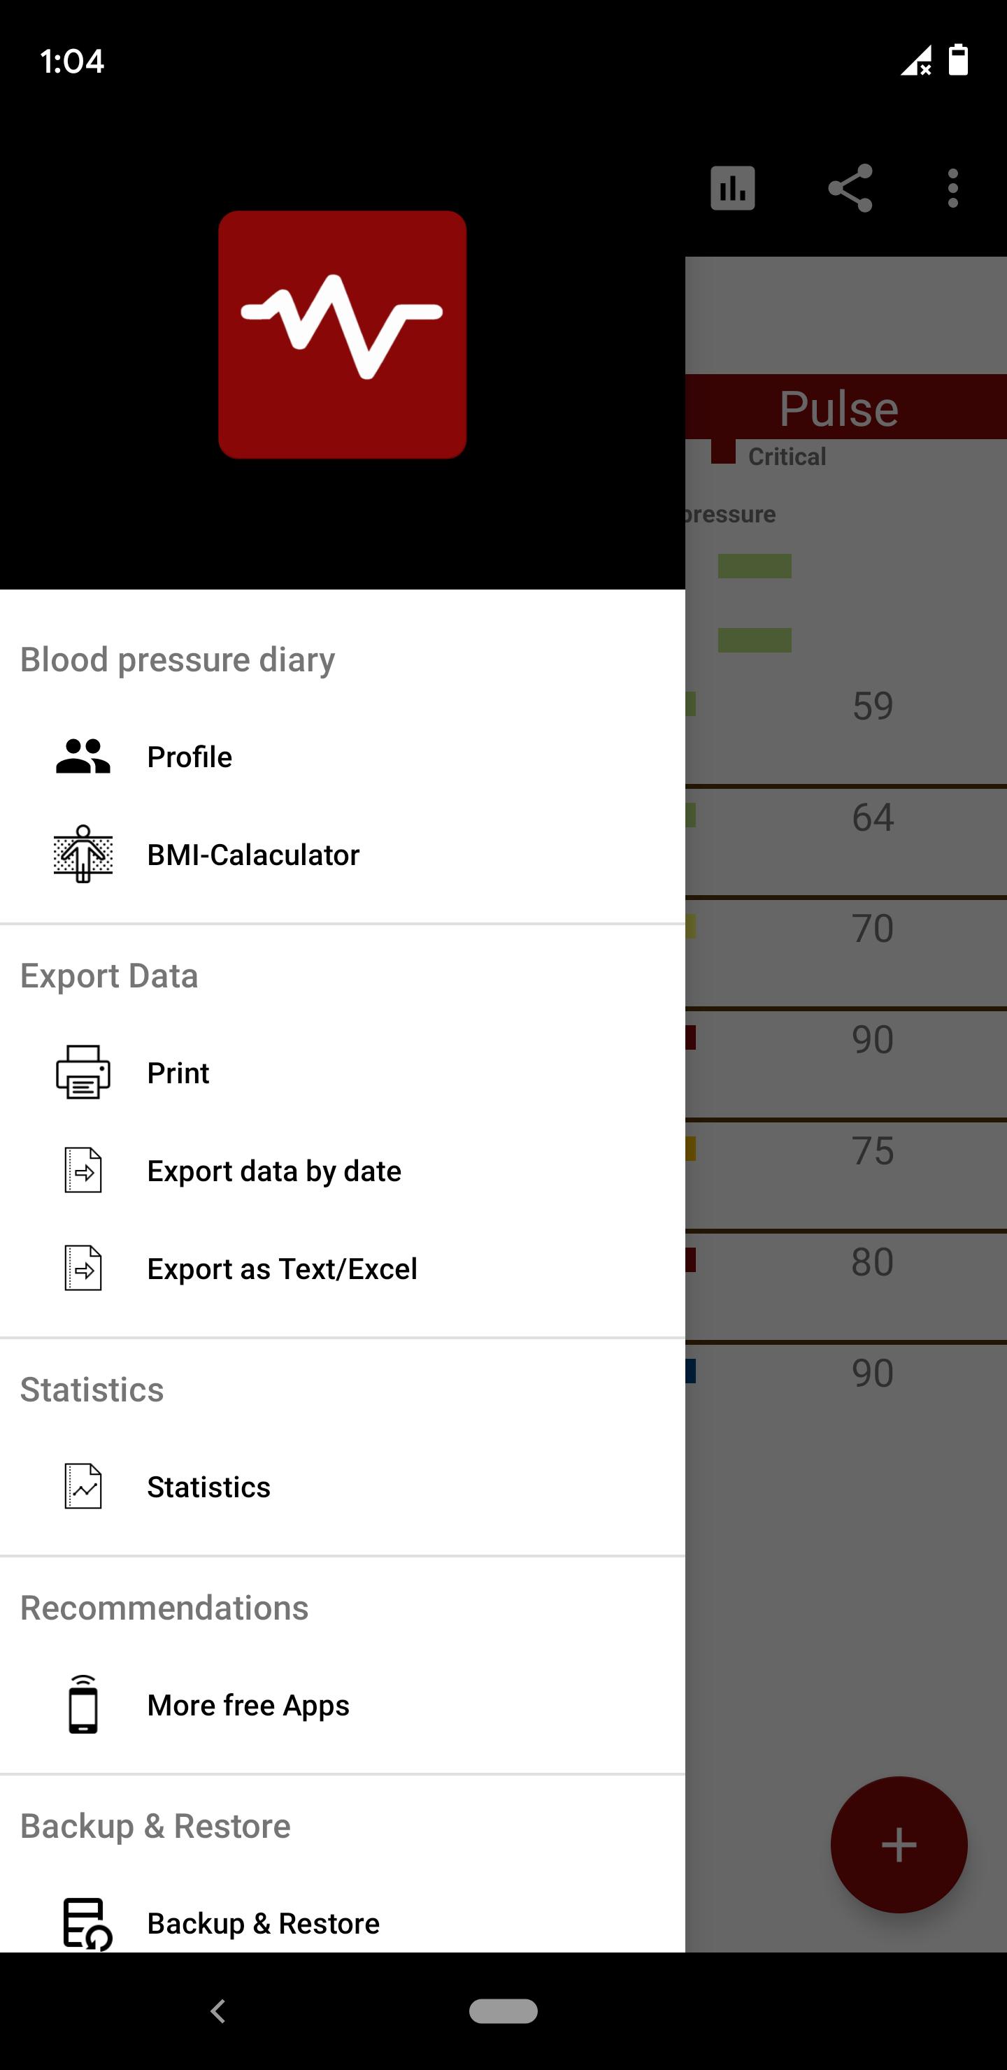Viewport: 1007px width, 2070px height.
Task: Open the three-dot overflow menu
Action: (952, 189)
